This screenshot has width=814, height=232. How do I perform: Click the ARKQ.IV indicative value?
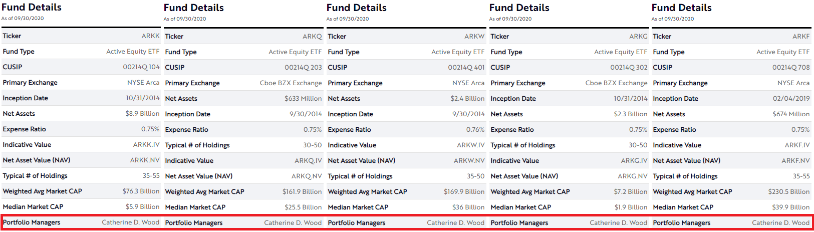tap(308, 161)
